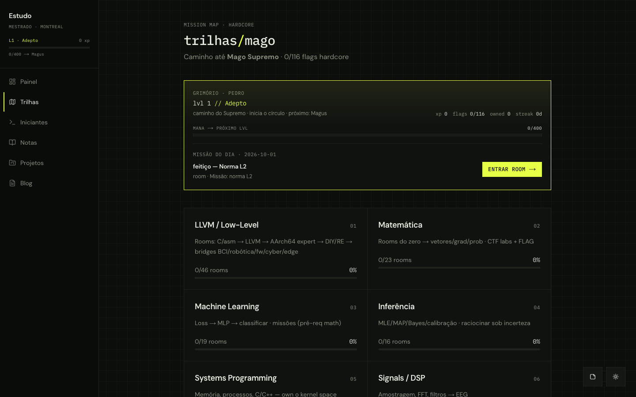Click the Projetos folder icon

12,163
